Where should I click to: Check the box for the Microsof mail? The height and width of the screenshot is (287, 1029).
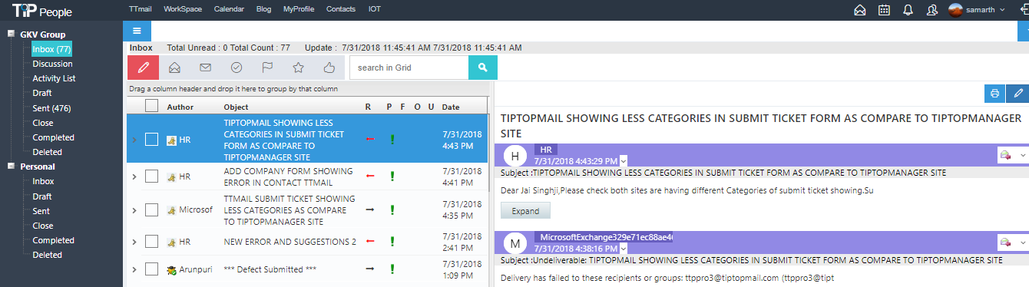click(x=152, y=209)
